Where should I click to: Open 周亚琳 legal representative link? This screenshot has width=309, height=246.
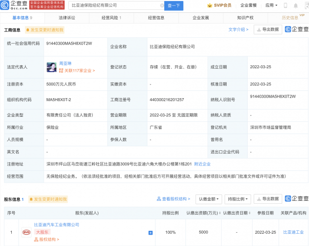tap(65, 63)
